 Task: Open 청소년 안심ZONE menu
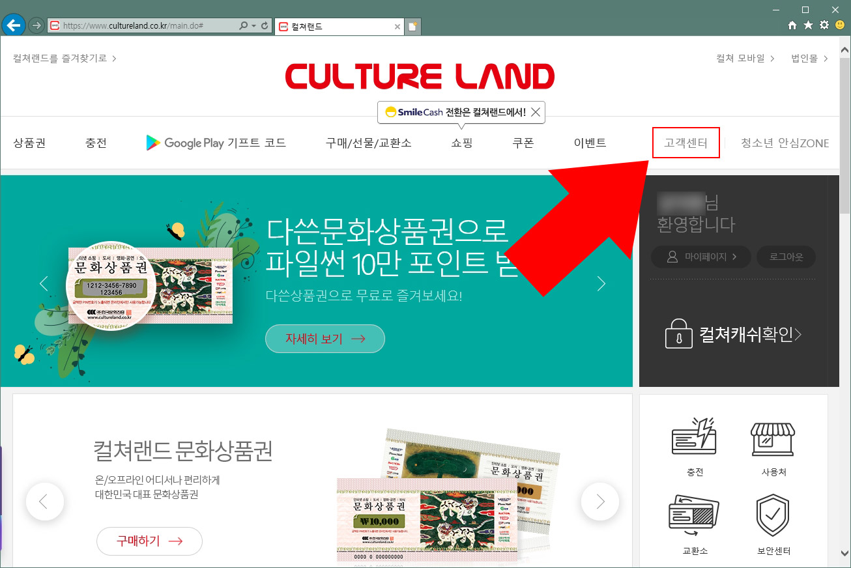point(785,143)
